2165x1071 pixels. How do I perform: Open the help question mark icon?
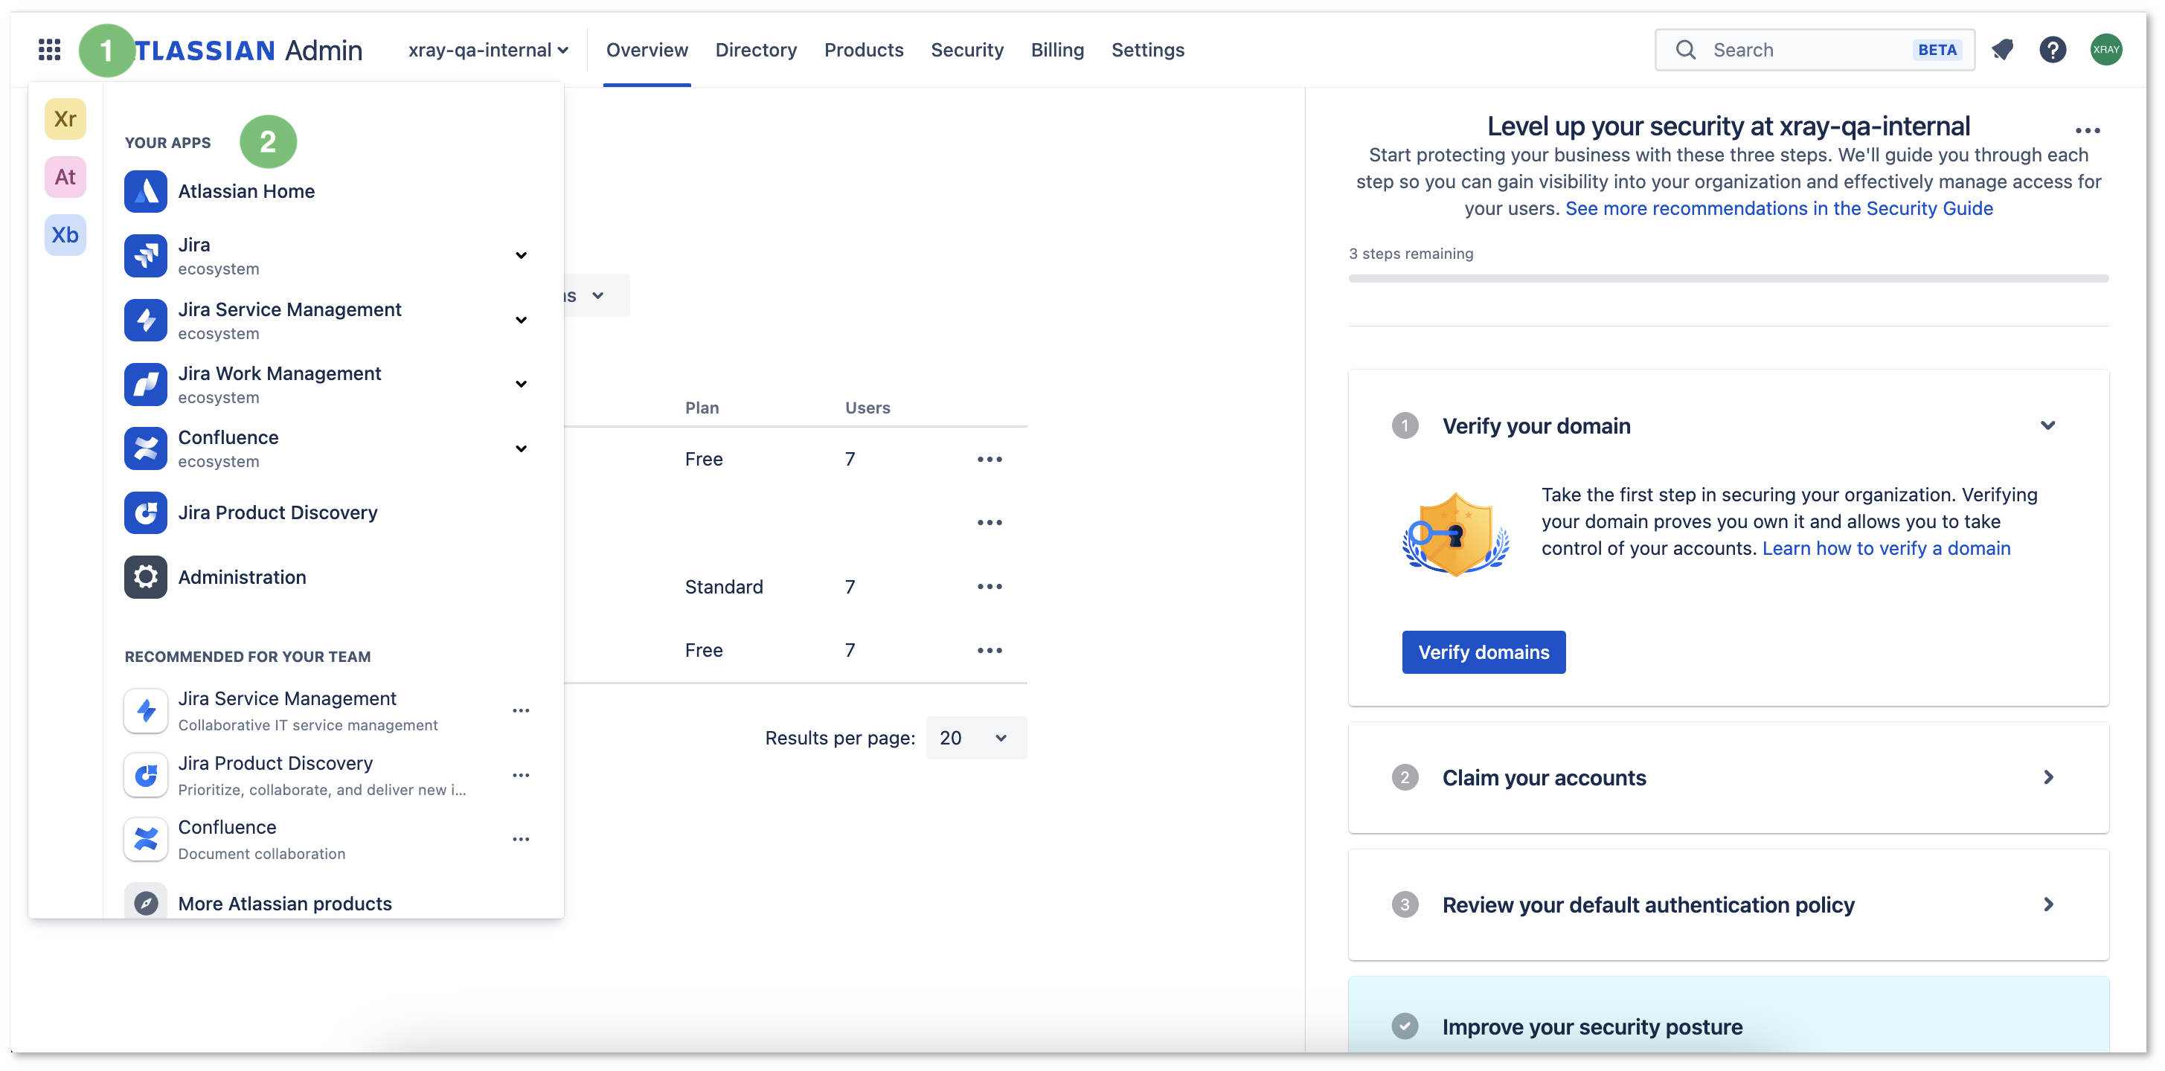tap(2053, 50)
